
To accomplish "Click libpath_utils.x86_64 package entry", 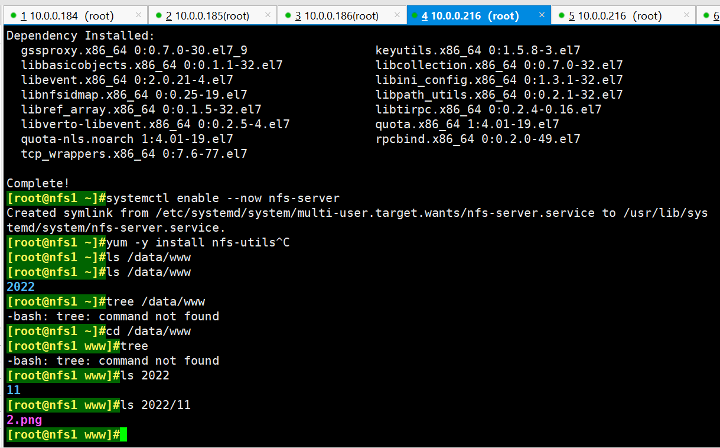I will pyautogui.click(x=499, y=95).
